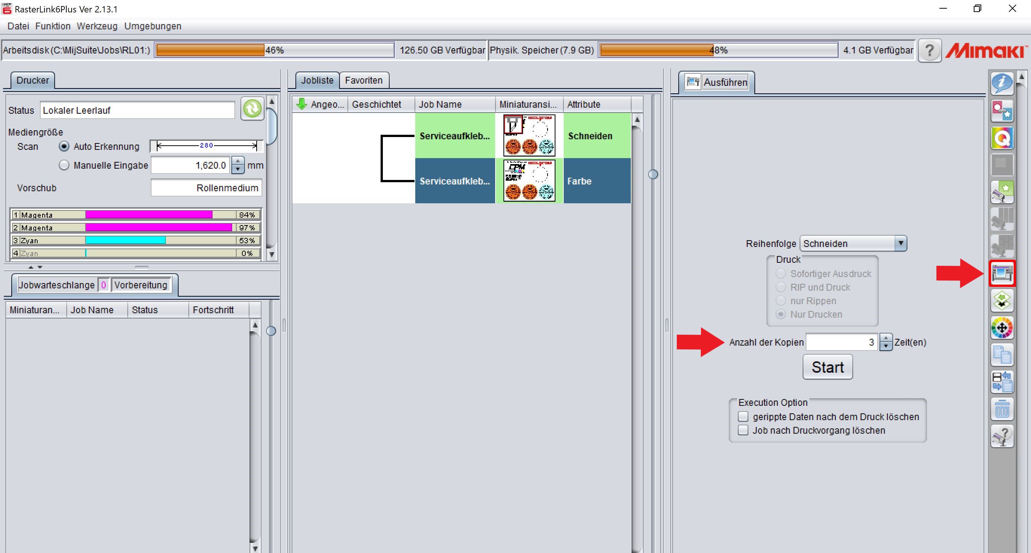This screenshot has height=553, width=1031.
Task: Click the Execute printer icon in the sidebar
Action: pos(1002,274)
